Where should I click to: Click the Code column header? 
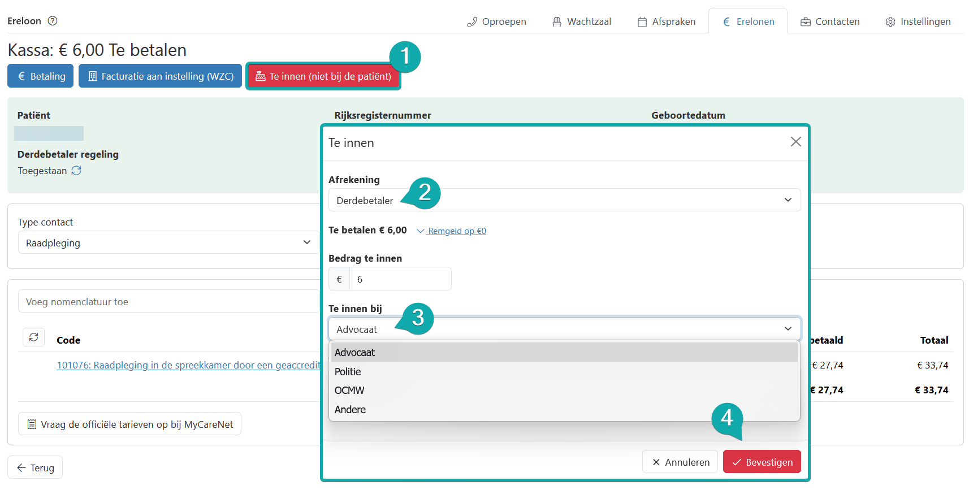68,340
